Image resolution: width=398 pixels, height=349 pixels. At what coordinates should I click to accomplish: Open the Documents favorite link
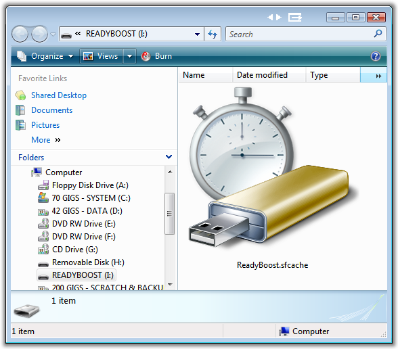(x=51, y=110)
